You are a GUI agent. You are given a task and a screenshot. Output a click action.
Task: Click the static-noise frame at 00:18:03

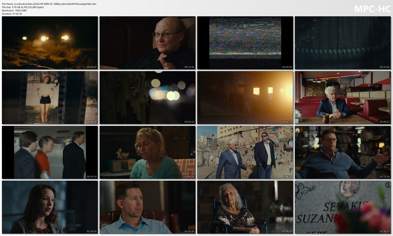point(245,43)
